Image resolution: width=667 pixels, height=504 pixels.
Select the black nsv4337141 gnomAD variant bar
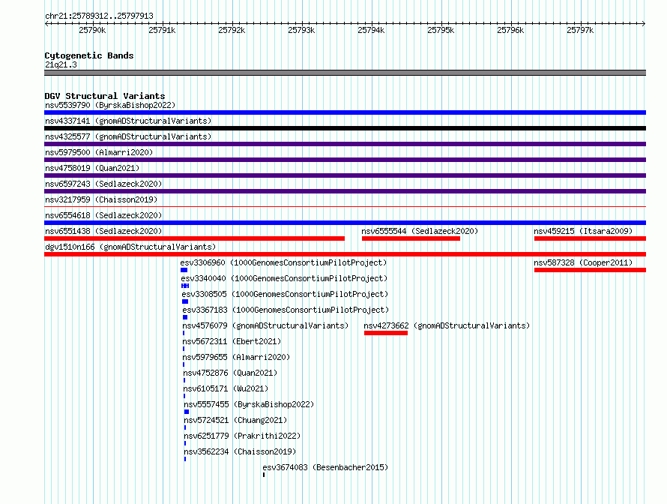point(345,128)
